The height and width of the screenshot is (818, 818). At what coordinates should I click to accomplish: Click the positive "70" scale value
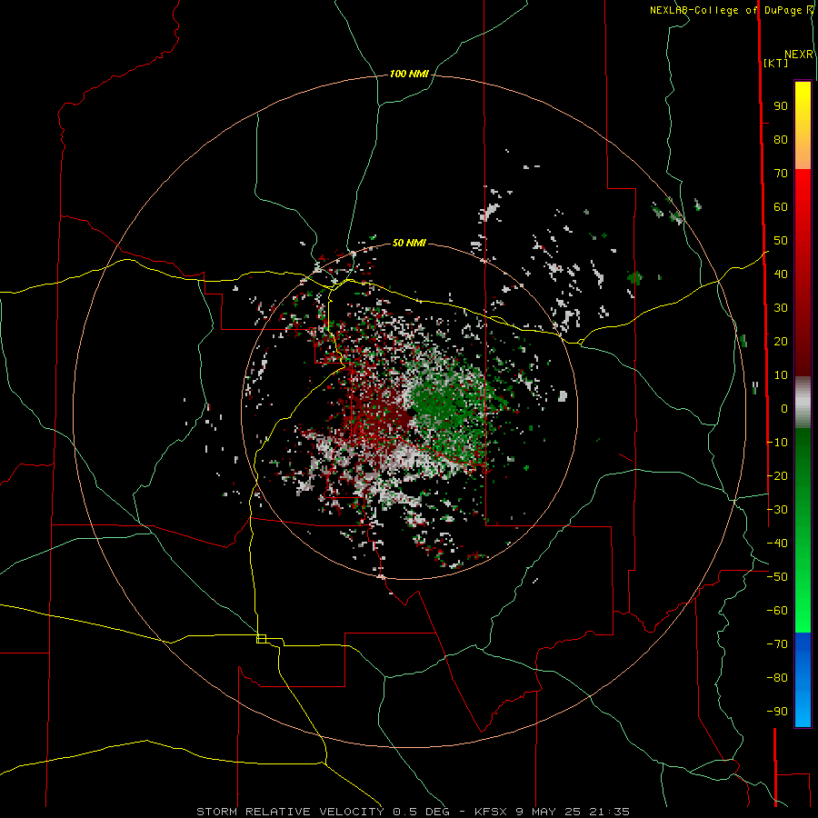point(781,174)
